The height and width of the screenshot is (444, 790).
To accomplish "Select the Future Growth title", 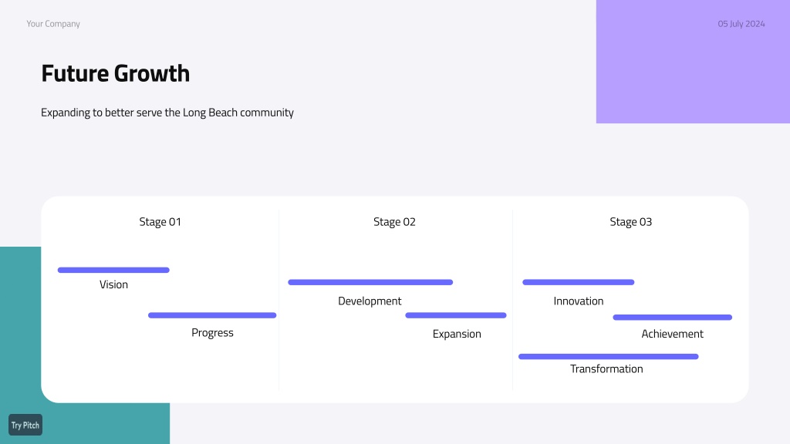I will tap(116, 73).
